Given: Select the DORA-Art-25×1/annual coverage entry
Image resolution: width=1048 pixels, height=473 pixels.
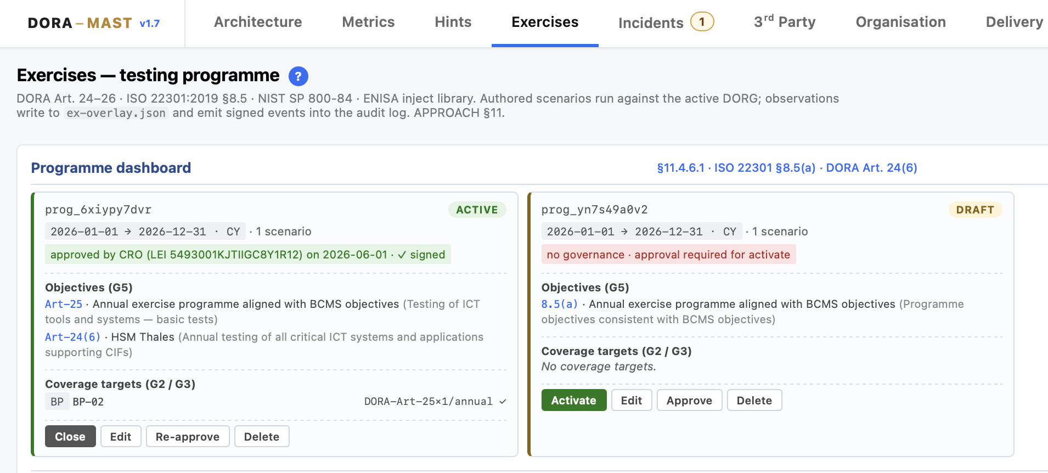Looking at the screenshot, I should (x=435, y=402).
